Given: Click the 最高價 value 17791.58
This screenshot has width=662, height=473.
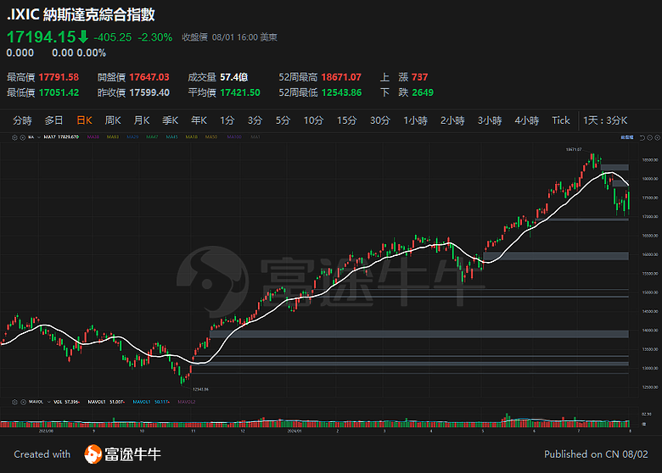Looking at the screenshot, I should tap(59, 77).
